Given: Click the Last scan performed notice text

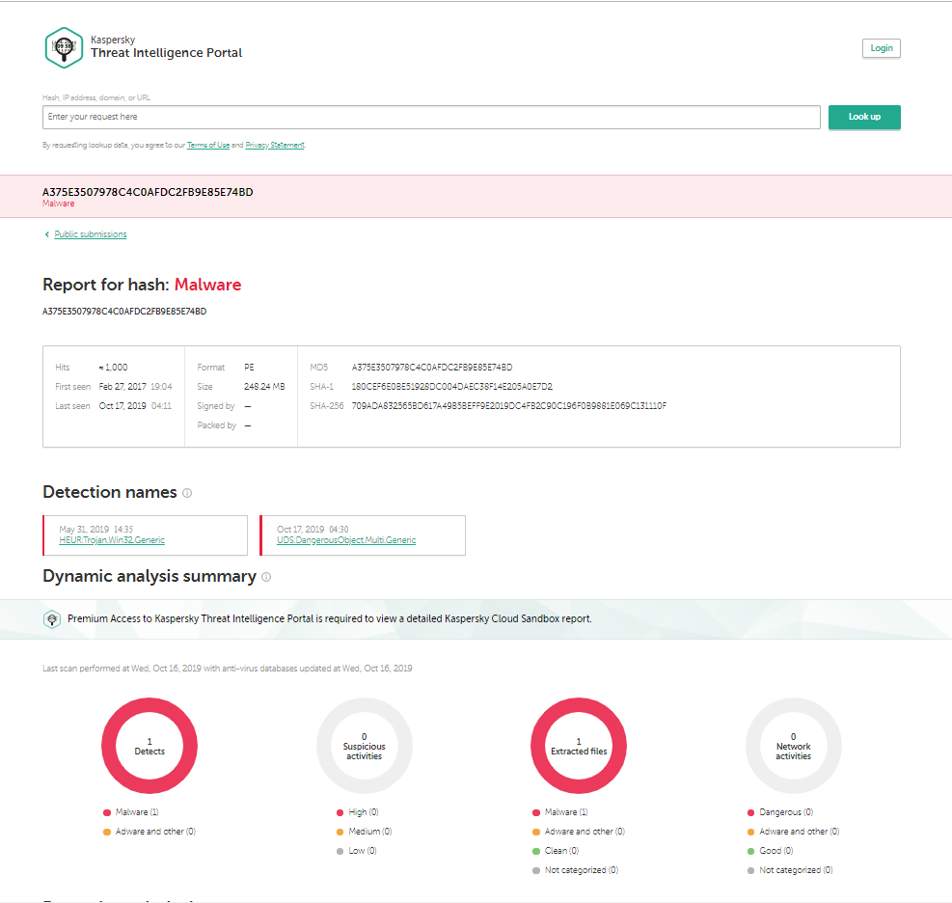Looking at the screenshot, I should (227, 669).
